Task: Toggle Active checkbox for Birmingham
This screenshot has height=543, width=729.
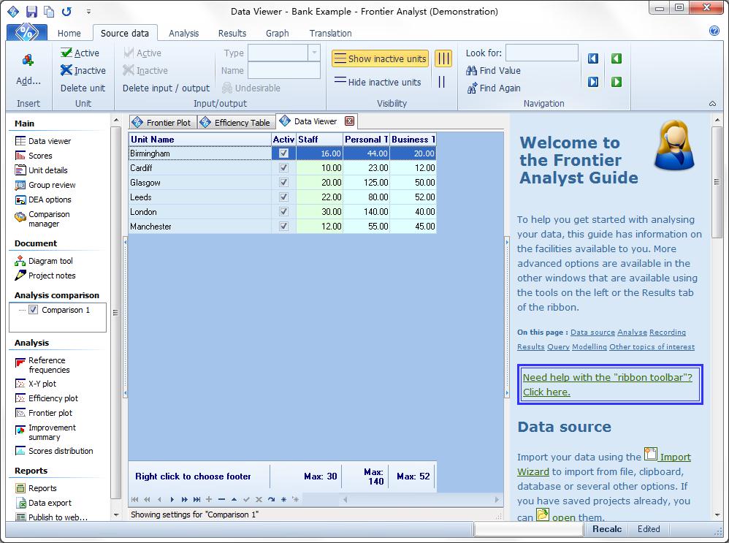Action: (x=283, y=153)
